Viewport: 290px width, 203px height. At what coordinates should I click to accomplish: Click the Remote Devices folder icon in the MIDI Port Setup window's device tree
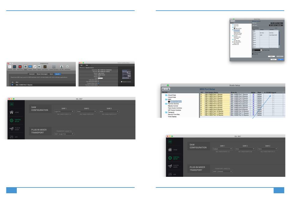click(166, 104)
